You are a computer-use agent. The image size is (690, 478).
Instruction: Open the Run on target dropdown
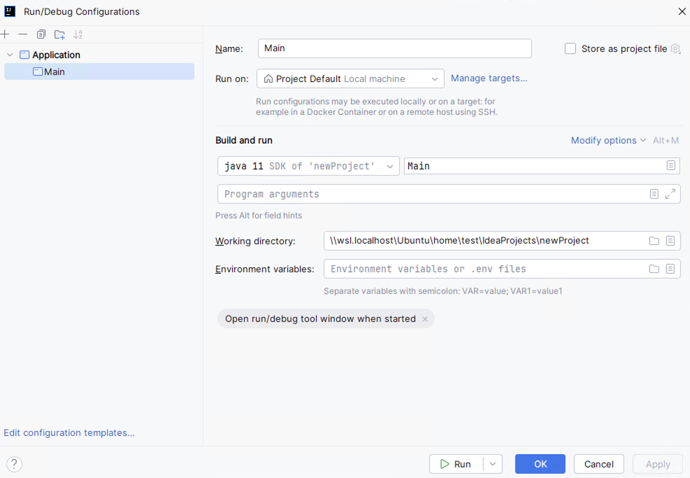pyautogui.click(x=434, y=79)
